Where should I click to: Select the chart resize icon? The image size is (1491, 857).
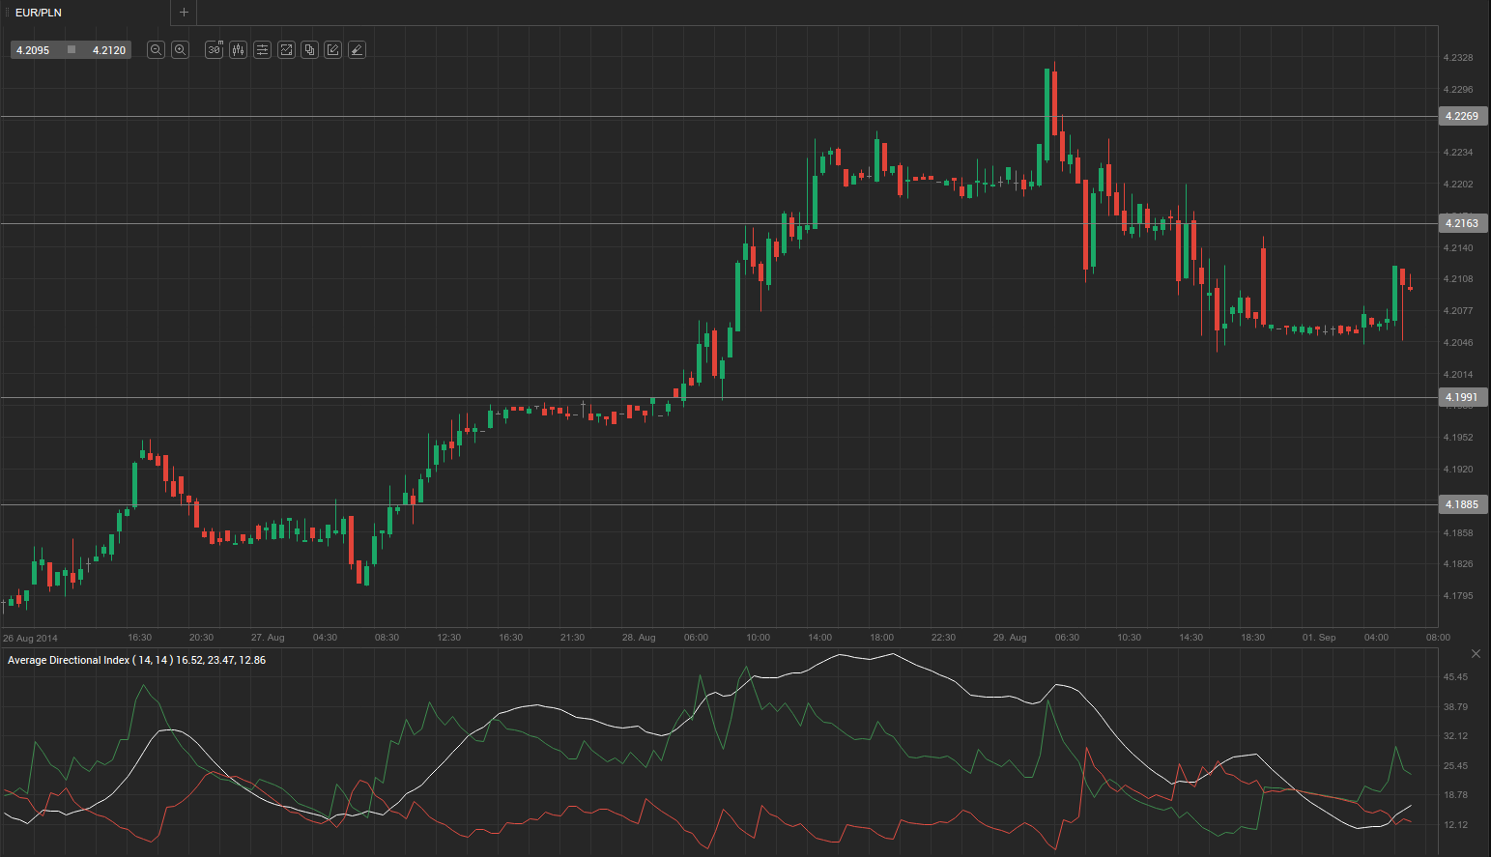tap(286, 49)
